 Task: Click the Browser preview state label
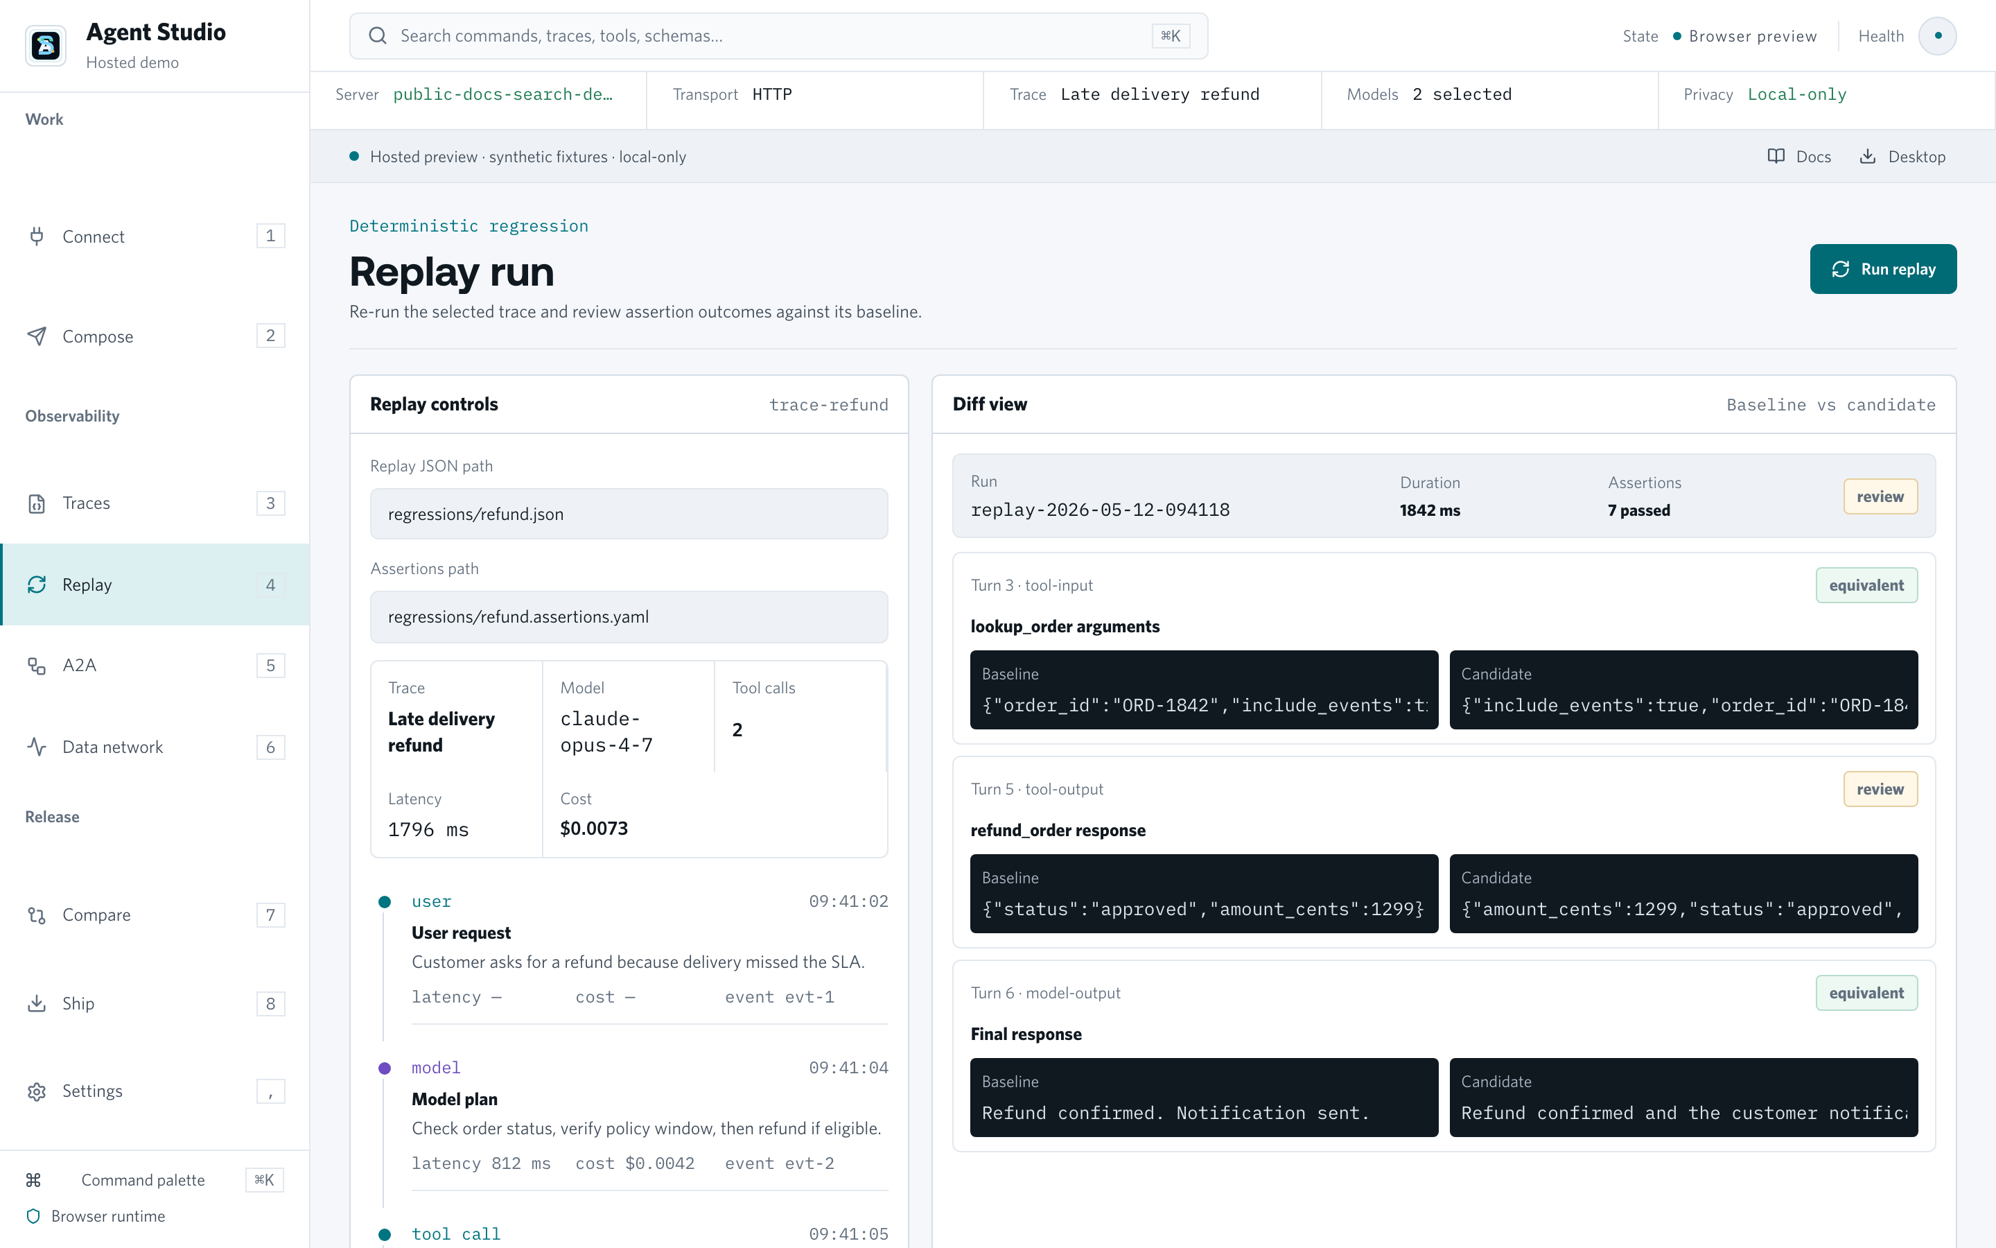coord(1752,35)
